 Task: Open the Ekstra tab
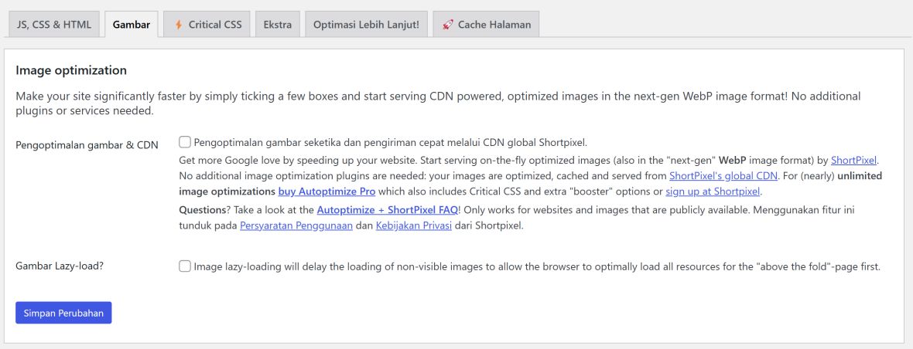278,25
